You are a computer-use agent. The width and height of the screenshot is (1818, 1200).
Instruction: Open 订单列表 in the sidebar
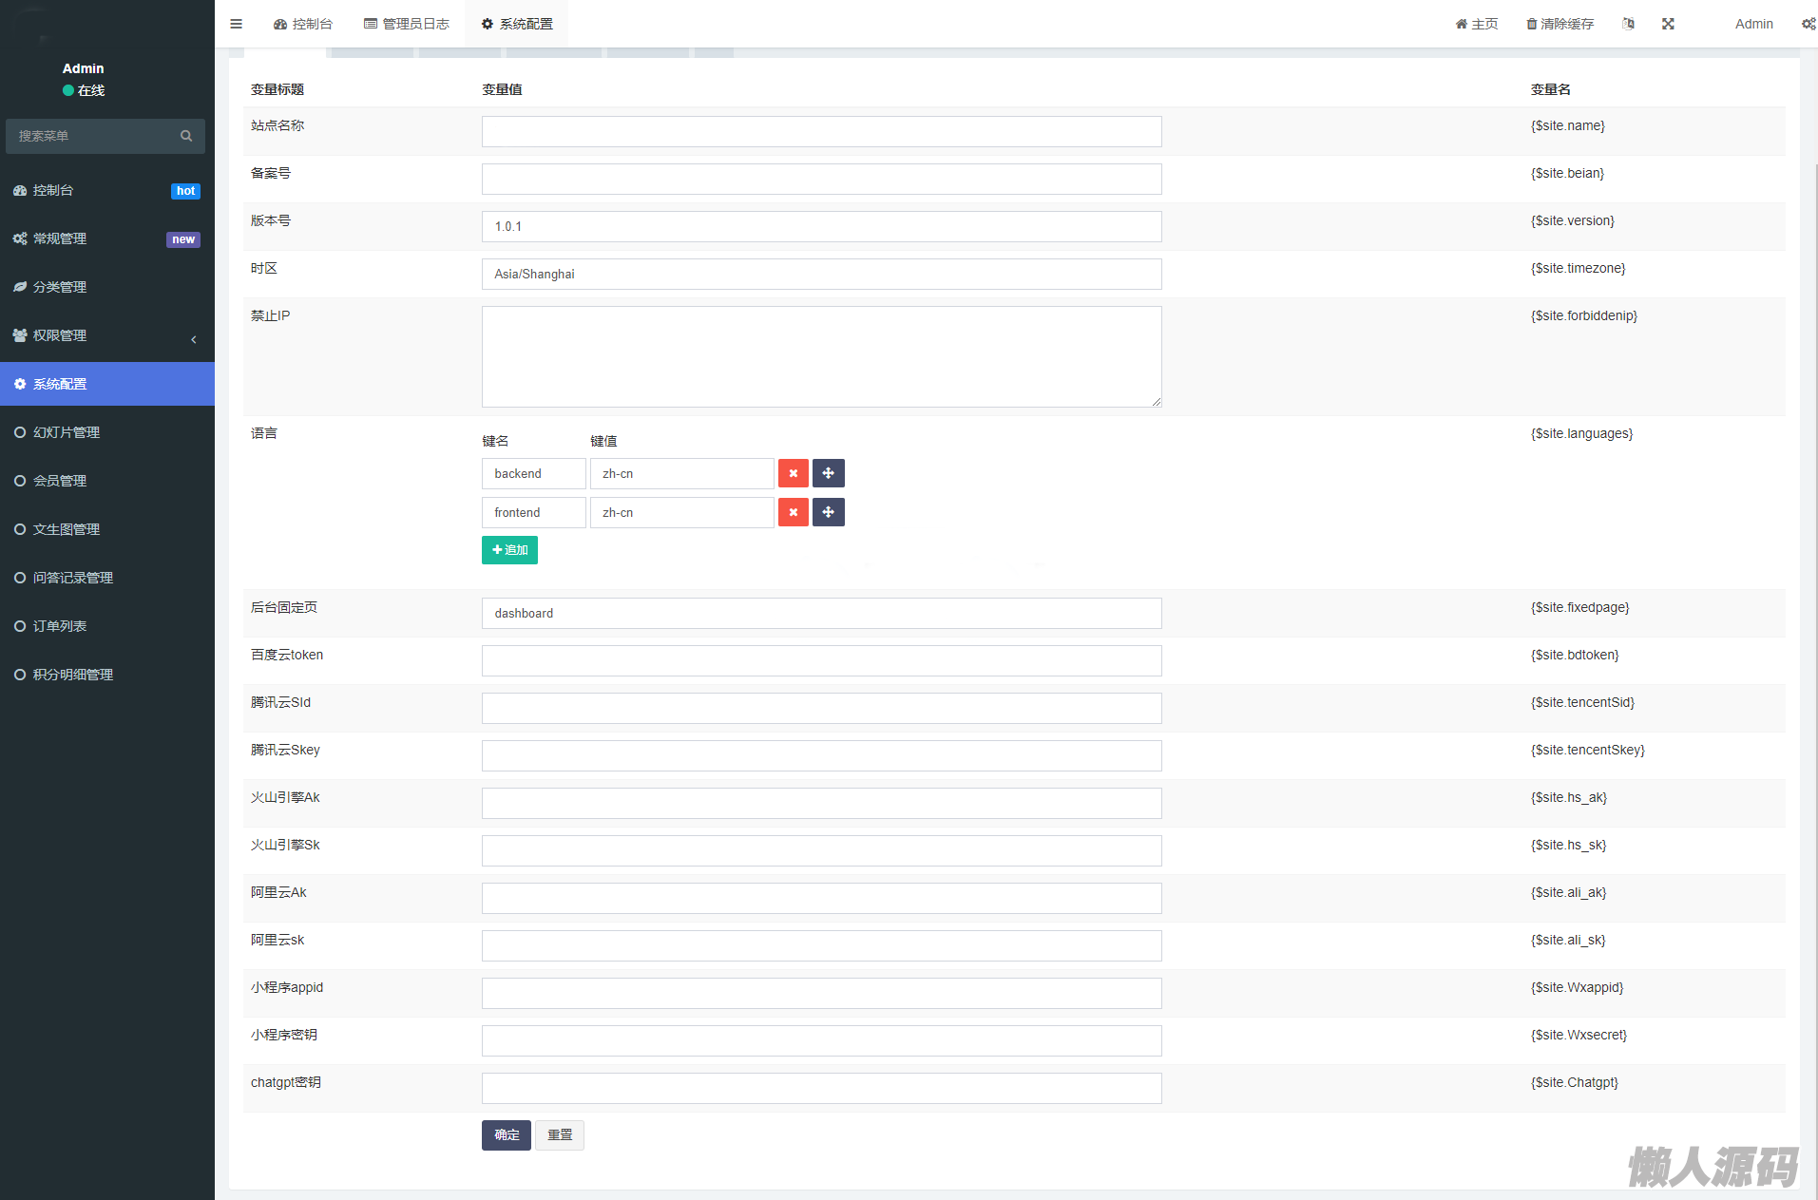click(107, 626)
